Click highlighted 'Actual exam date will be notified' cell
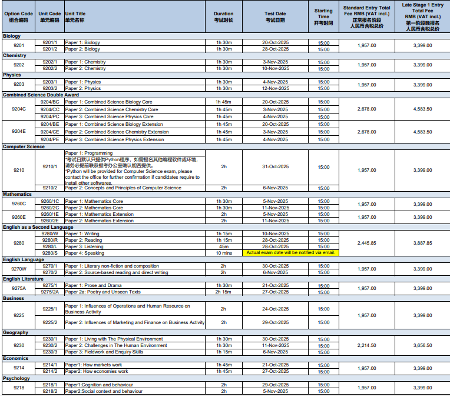The height and width of the screenshot is (397, 450). click(291, 253)
